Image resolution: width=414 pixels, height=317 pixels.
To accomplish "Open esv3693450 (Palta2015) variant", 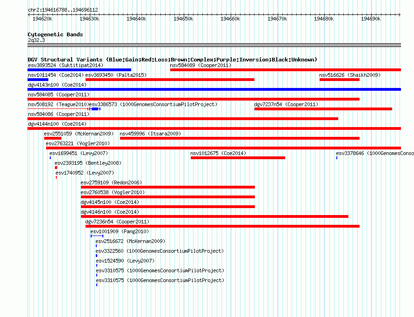I will click(x=116, y=75).
